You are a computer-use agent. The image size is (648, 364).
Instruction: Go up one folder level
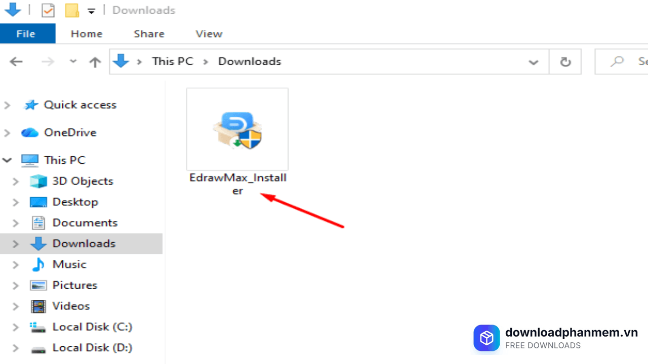(95, 62)
